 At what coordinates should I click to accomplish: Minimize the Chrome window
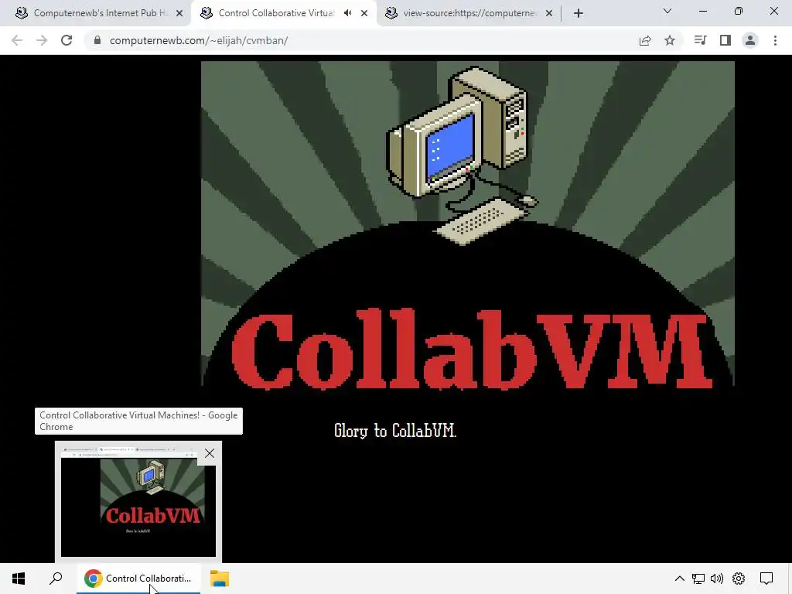pyautogui.click(x=702, y=11)
